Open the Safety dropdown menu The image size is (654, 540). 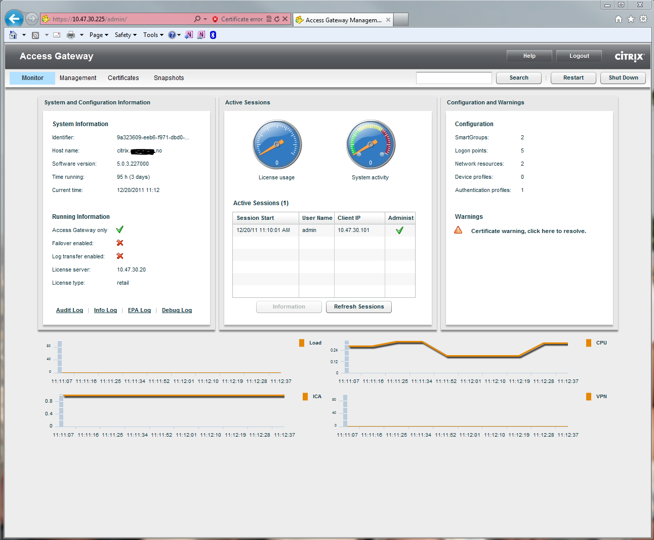(126, 35)
